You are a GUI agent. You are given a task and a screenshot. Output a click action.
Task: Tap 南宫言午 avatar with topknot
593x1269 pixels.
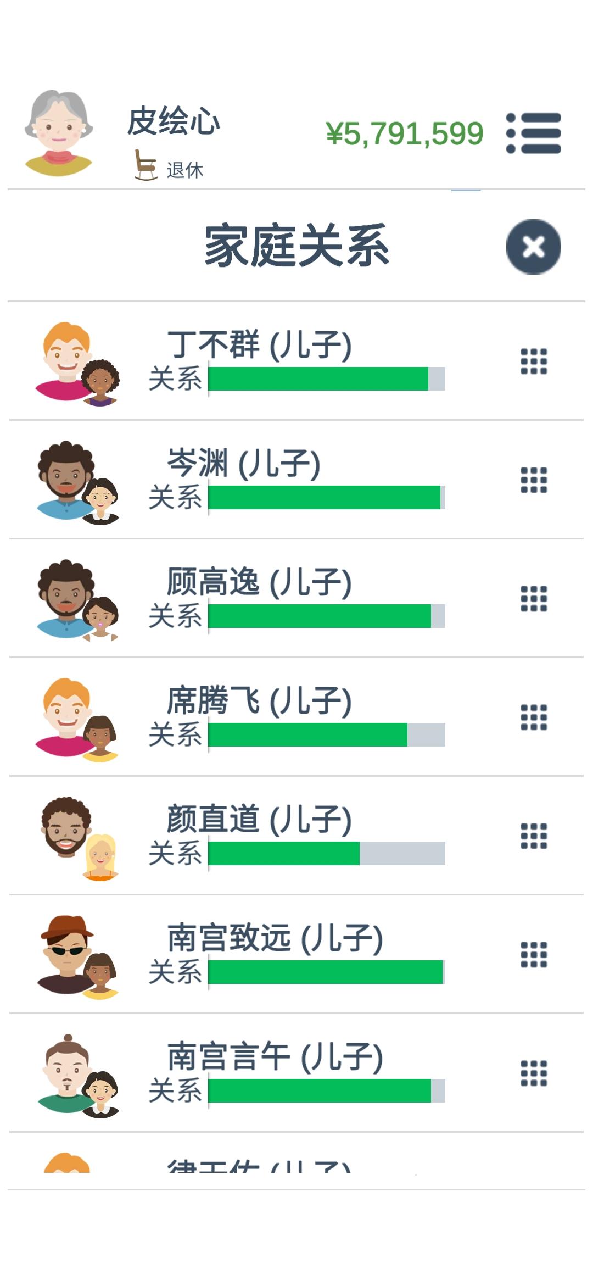click(x=66, y=1073)
